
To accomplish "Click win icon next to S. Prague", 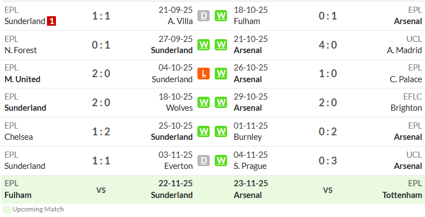I will click(x=221, y=161).
